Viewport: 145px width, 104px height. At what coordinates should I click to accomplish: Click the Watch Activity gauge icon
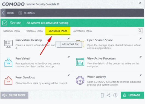(x=80, y=80)
